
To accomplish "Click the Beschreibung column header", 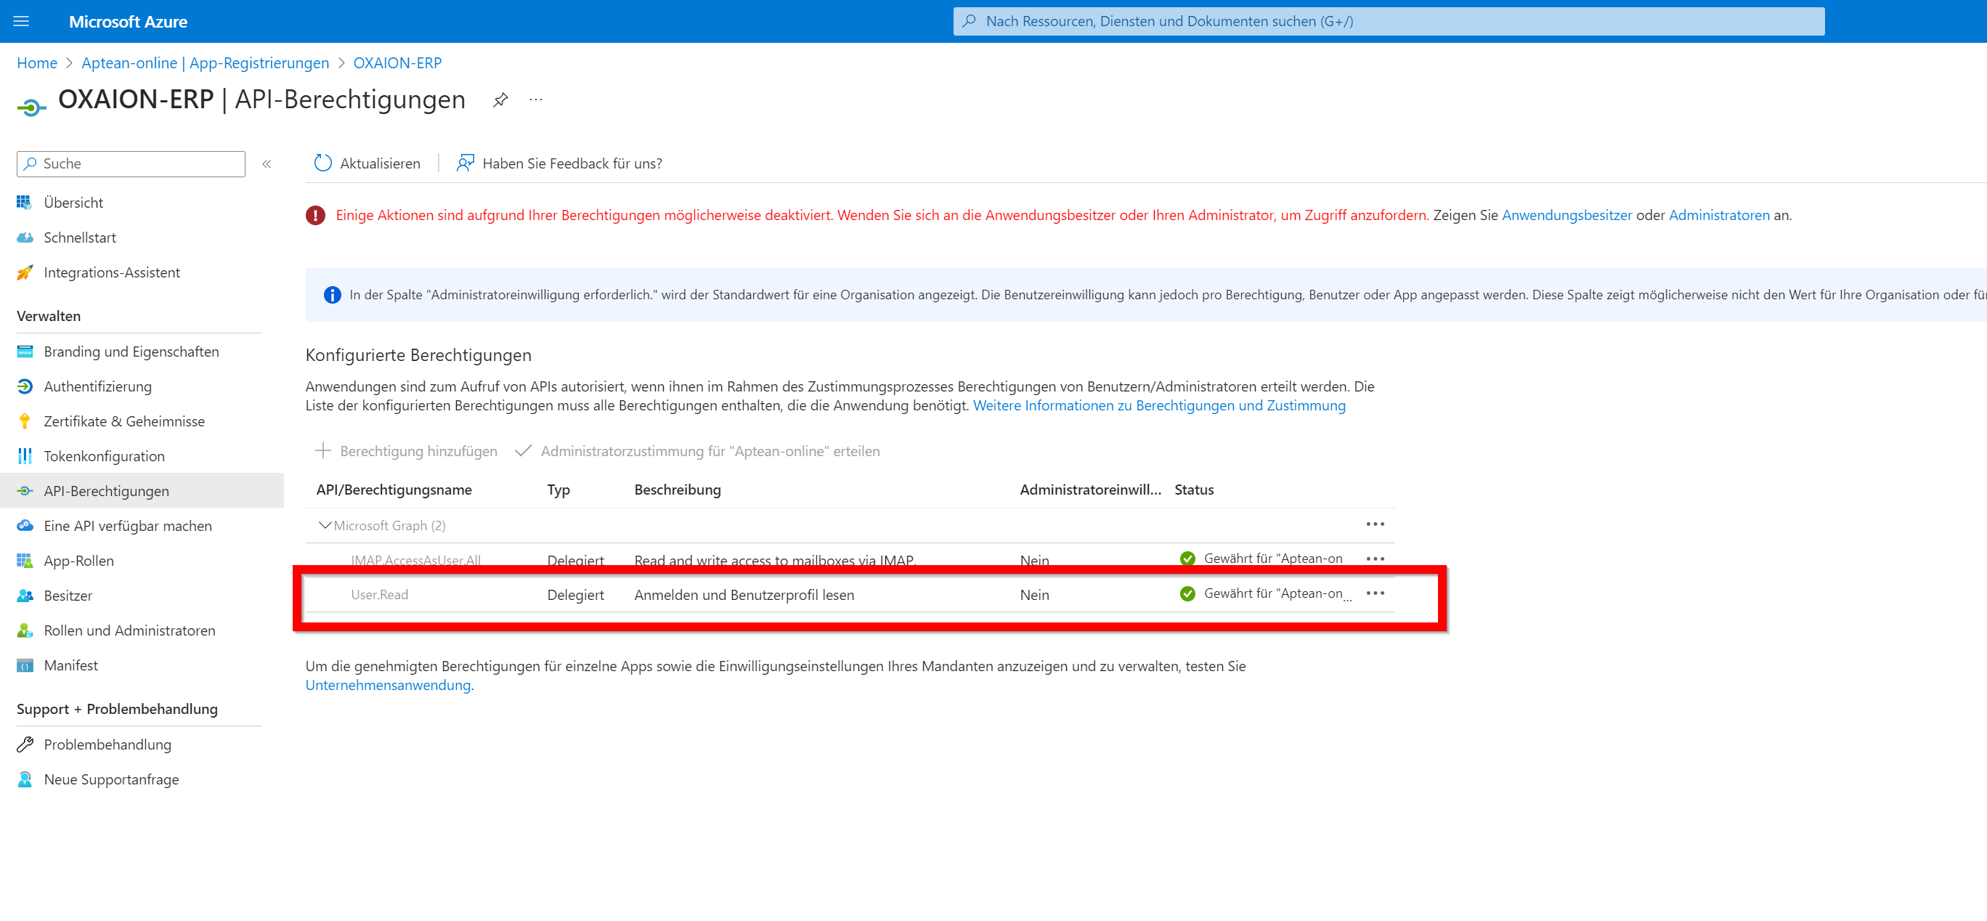I will point(678,490).
